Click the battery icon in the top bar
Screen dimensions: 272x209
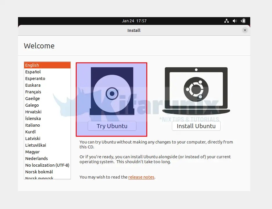(243, 21)
